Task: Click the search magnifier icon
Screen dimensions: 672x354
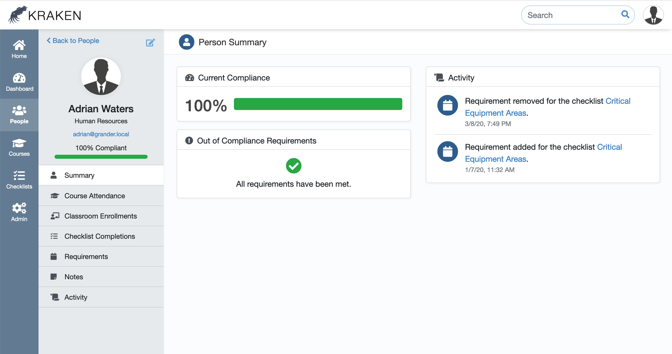Action: (625, 14)
